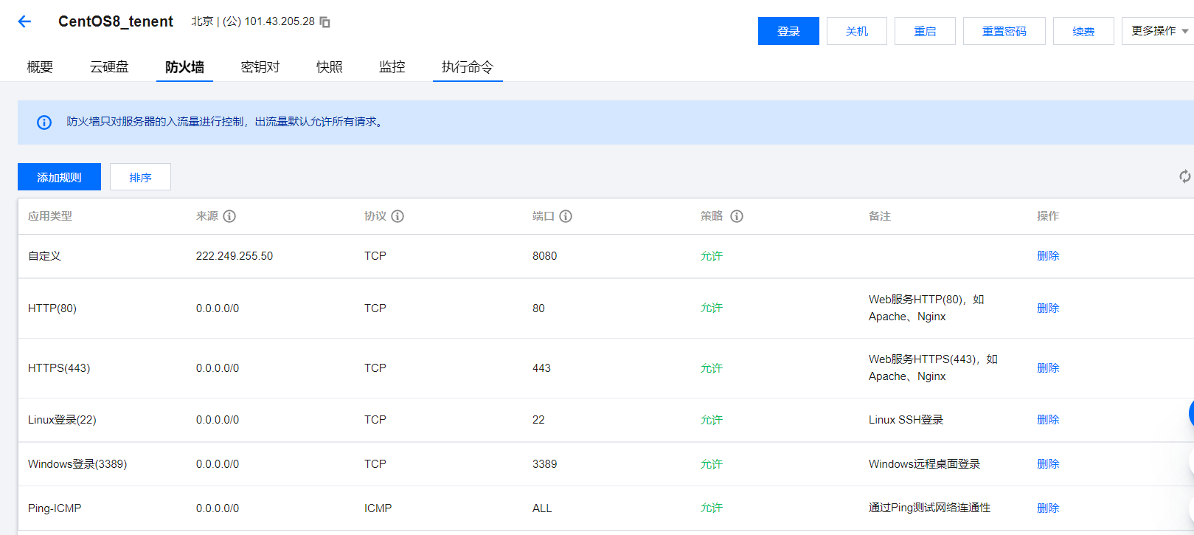Copy the public IP address with copy icon

pyautogui.click(x=324, y=22)
